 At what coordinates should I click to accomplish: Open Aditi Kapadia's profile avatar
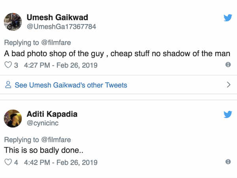[x=13, y=118]
